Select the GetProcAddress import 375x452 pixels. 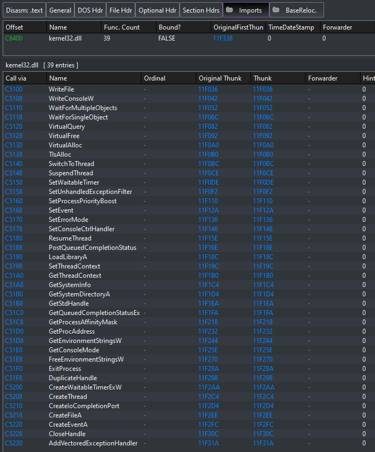[189, 331]
